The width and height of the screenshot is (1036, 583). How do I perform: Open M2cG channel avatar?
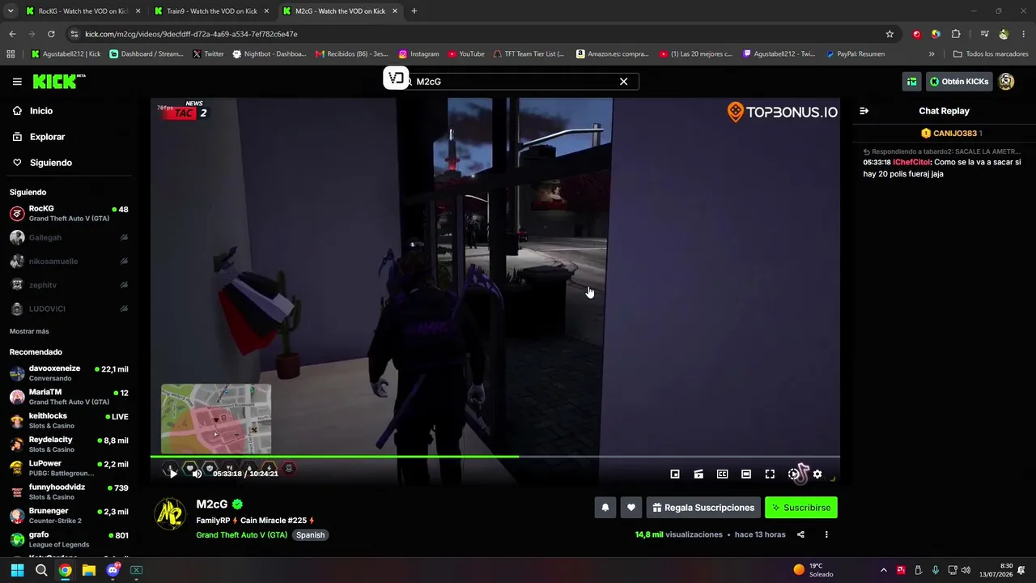click(x=170, y=514)
